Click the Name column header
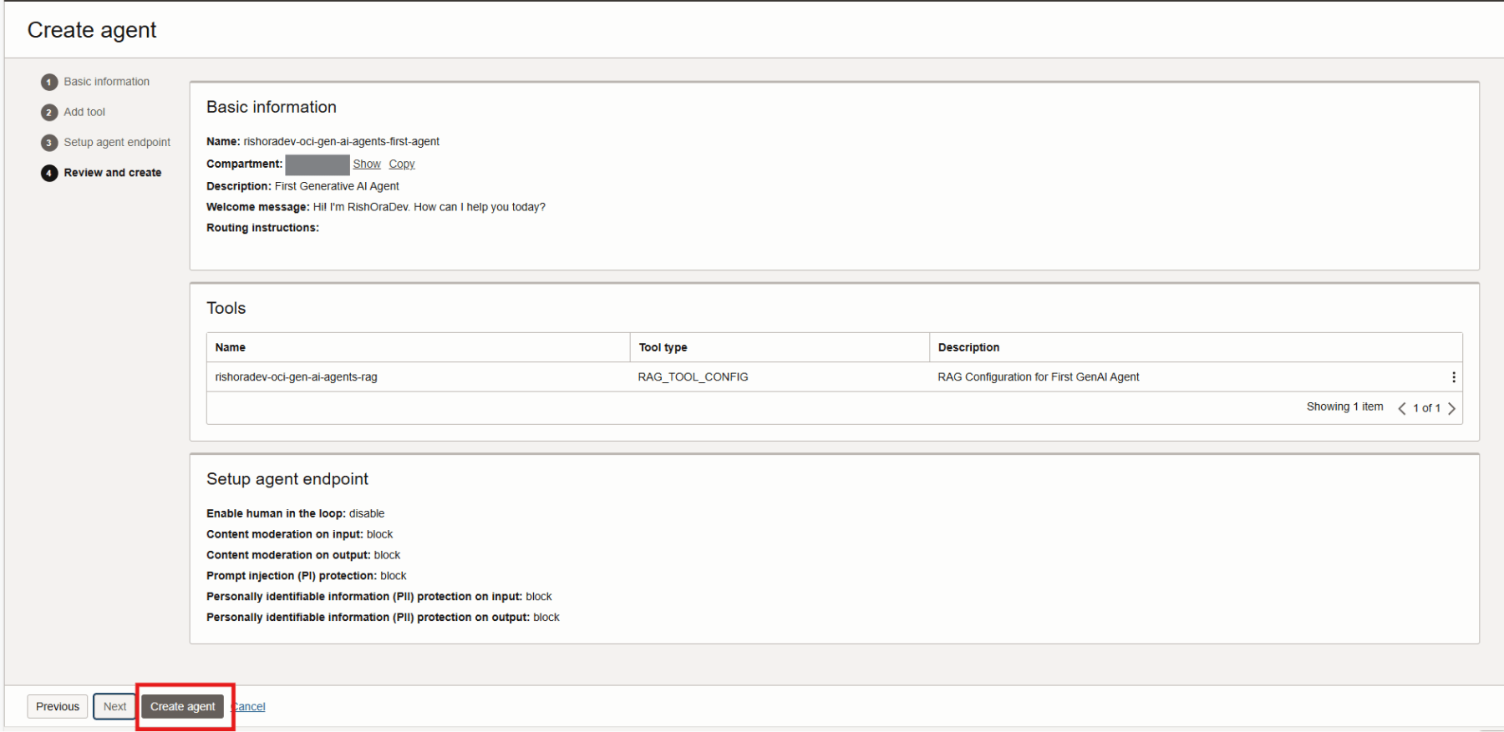The image size is (1504, 732). 231,347
